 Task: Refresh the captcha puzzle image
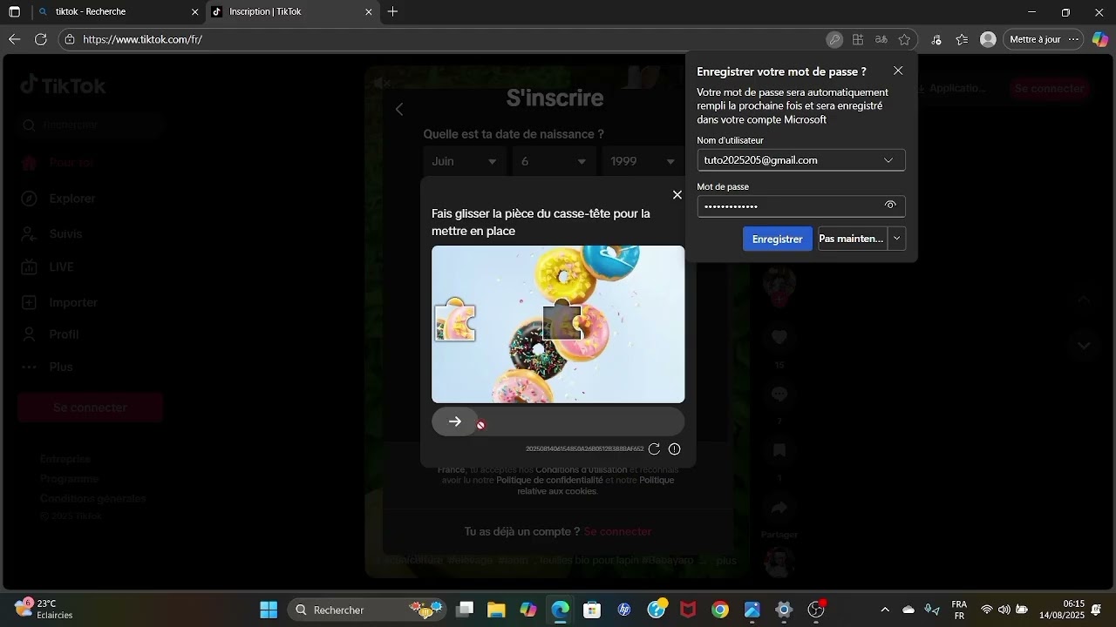(654, 449)
